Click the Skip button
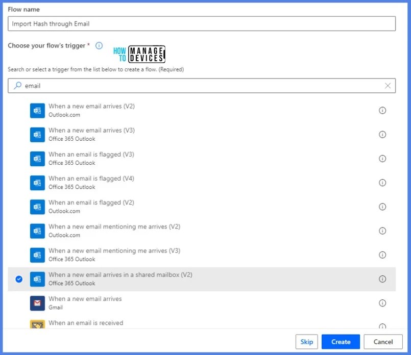411x355 pixels. (x=306, y=342)
